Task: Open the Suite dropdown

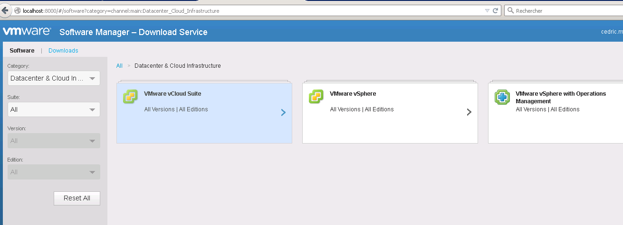Action: (x=54, y=109)
